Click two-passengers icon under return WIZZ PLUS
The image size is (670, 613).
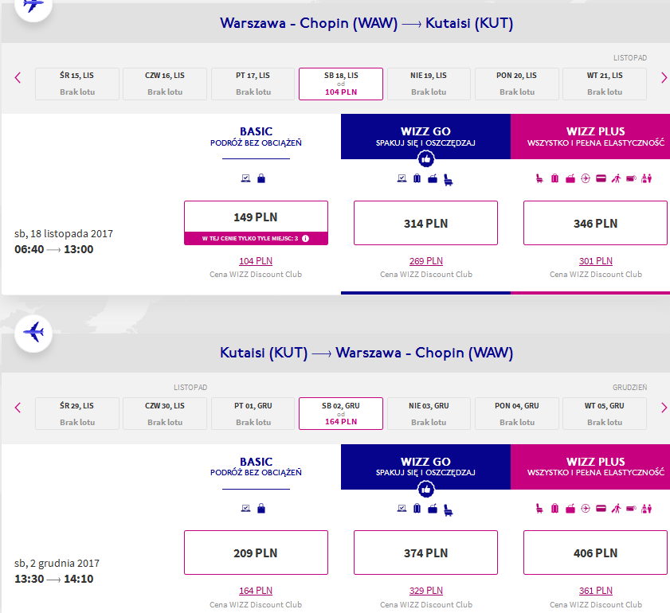647,509
